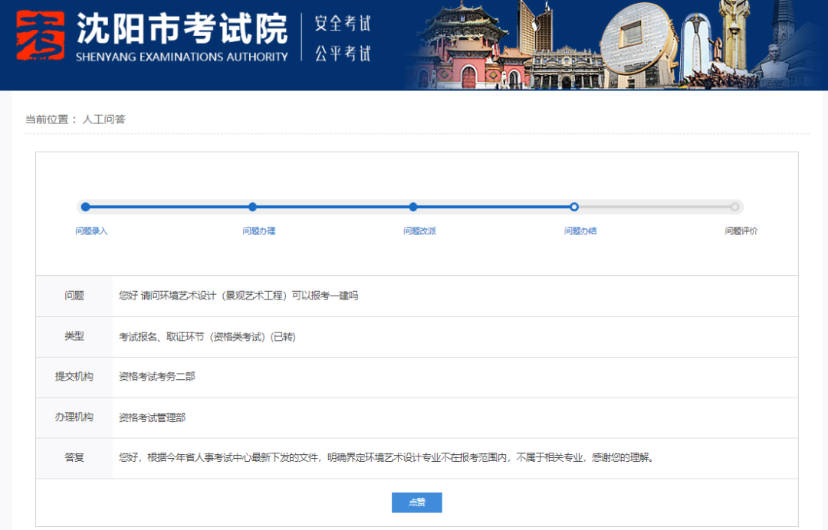Click the 资格考试管理部 handling agency value
The image size is (828, 530).
[x=152, y=418]
